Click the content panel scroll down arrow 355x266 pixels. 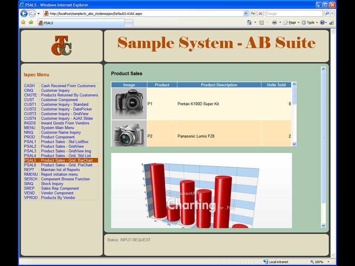click(x=323, y=225)
